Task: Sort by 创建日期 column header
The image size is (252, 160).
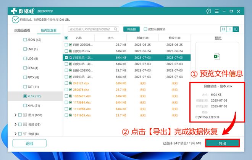Action: pyautogui.click(x=142, y=38)
